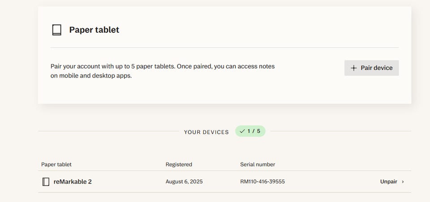Click the checkmark icon in devices badge
430x202 pixels.
[242, 131]
